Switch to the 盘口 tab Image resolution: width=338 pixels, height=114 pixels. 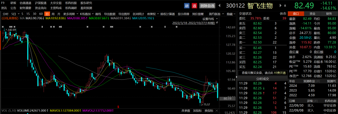(296, 13)
